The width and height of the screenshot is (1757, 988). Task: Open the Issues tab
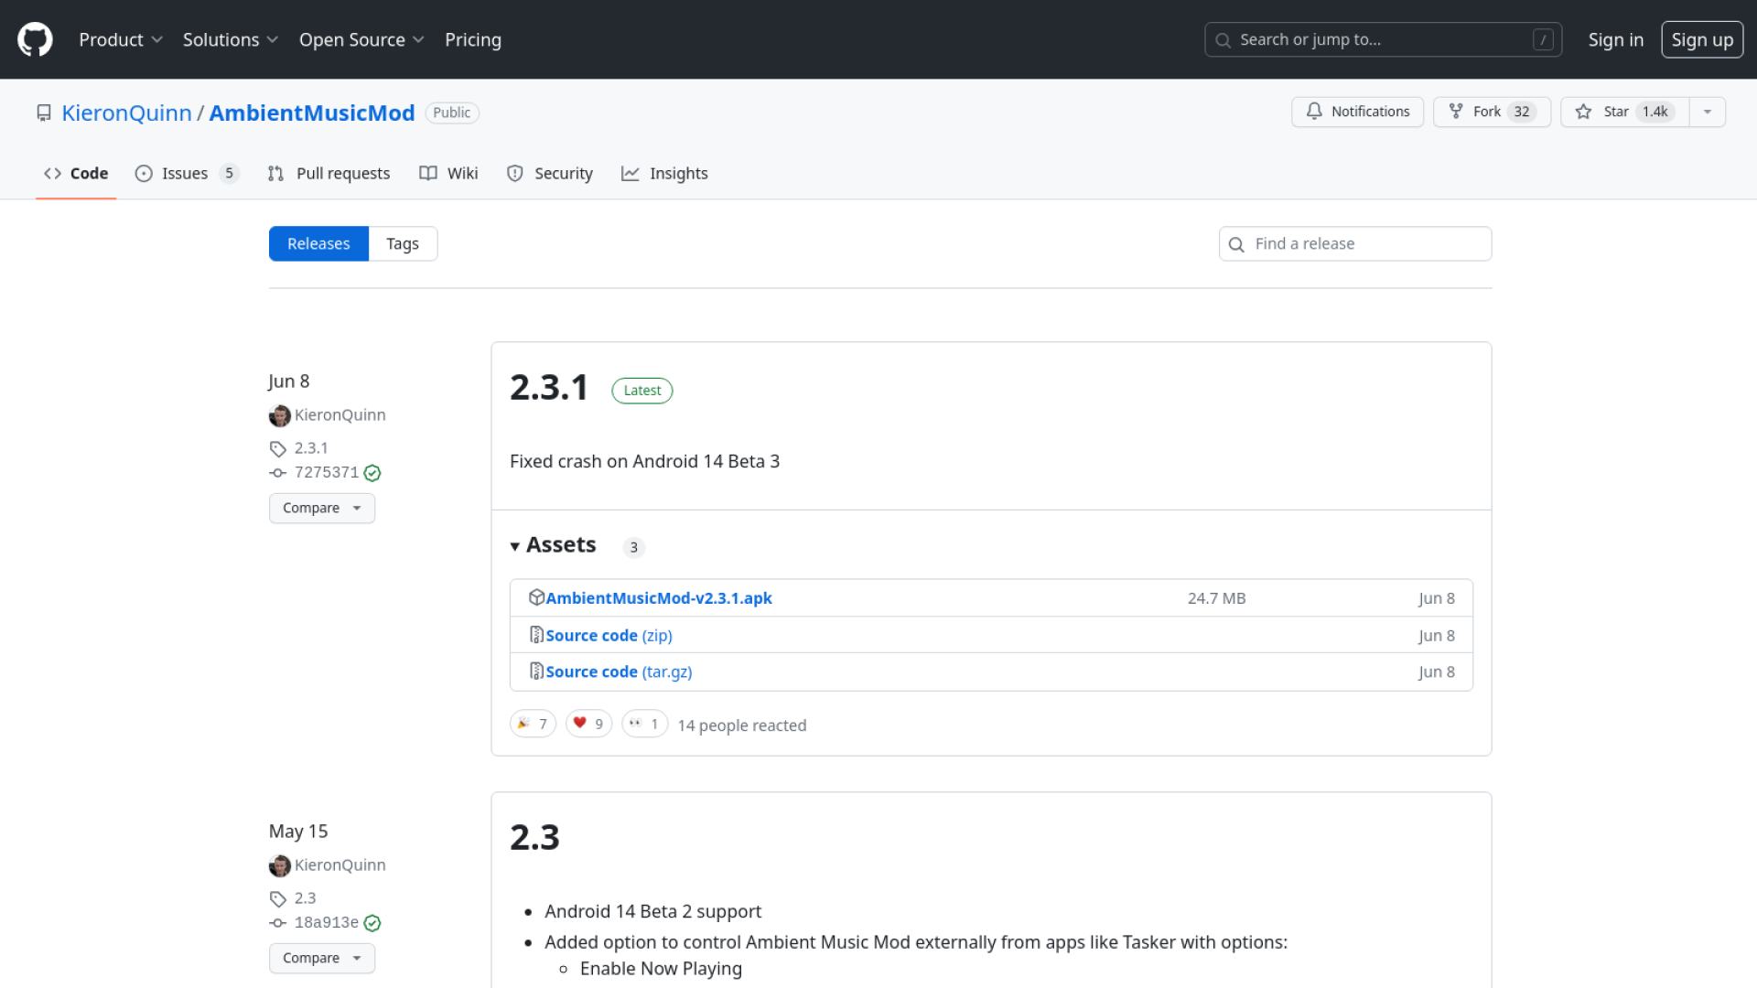186,173
